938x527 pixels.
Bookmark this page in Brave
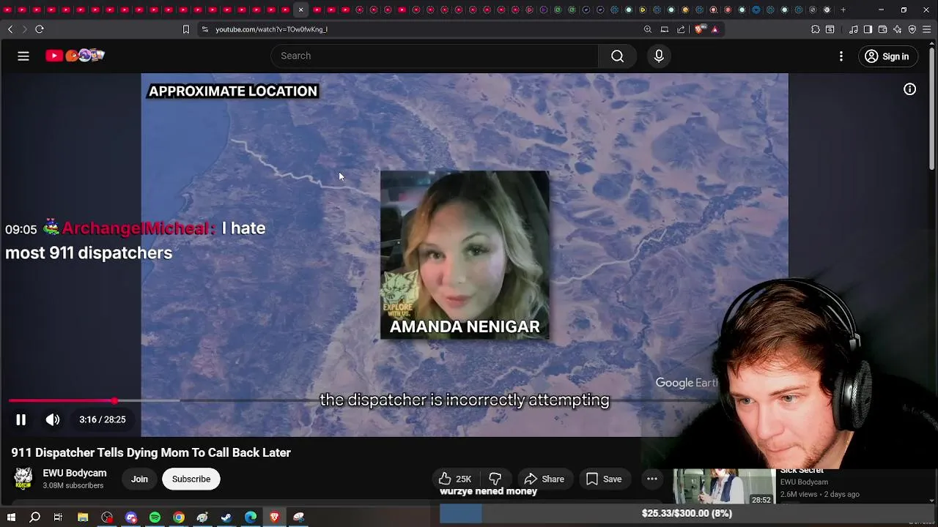tap(186, 29)
